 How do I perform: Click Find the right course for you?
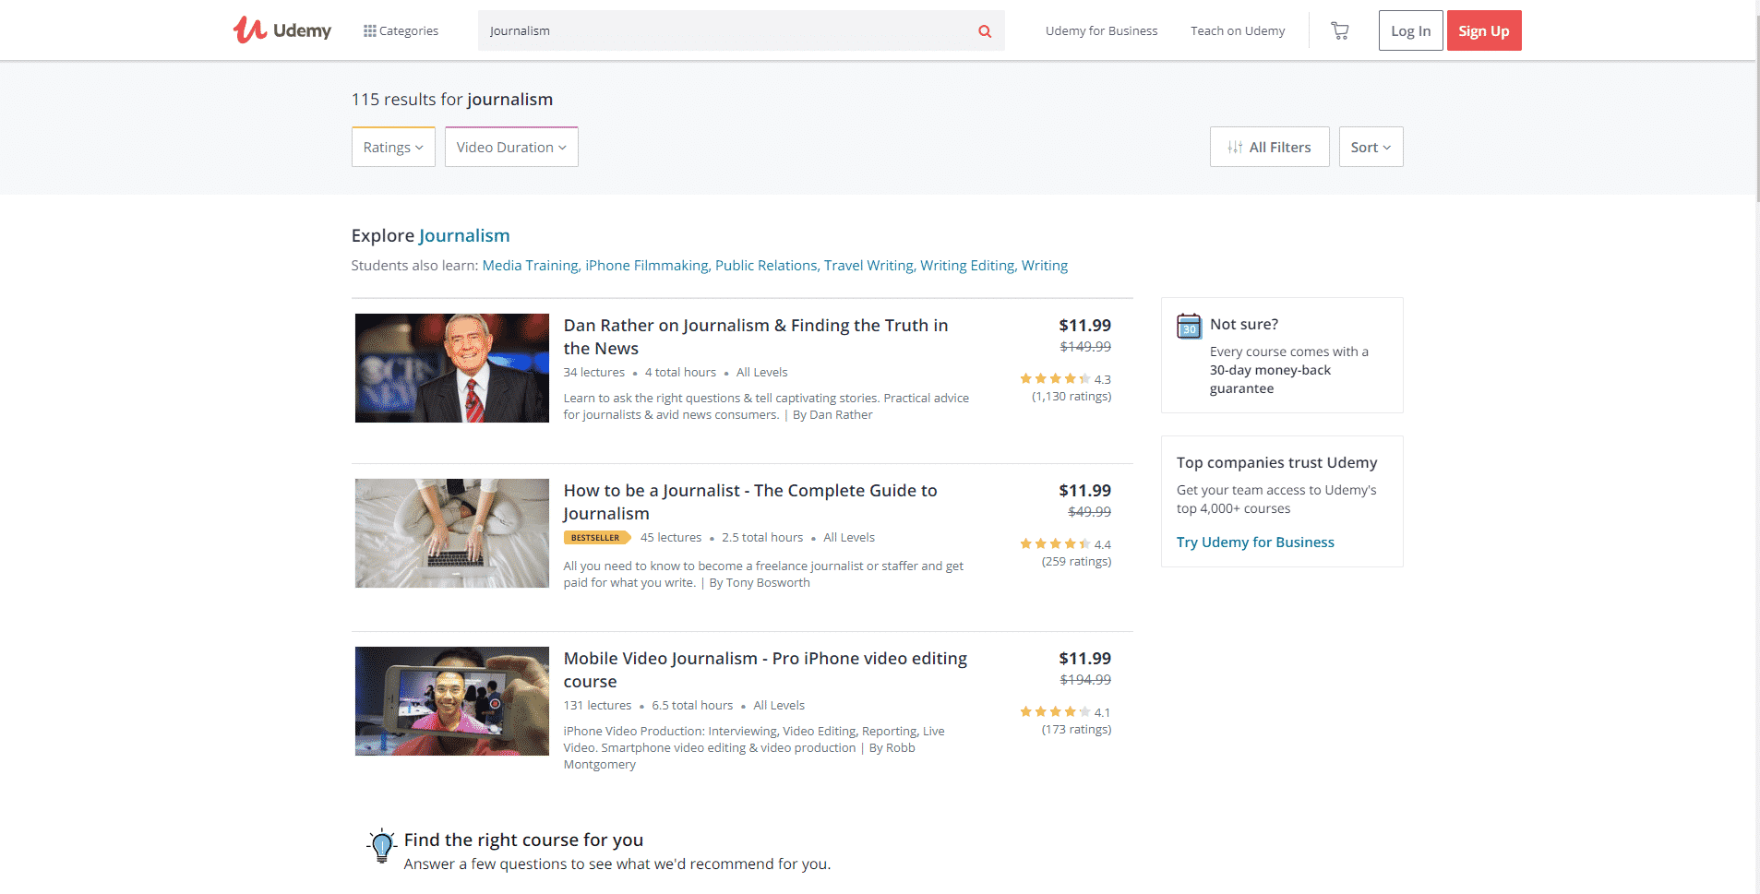[x=523, y=840]
